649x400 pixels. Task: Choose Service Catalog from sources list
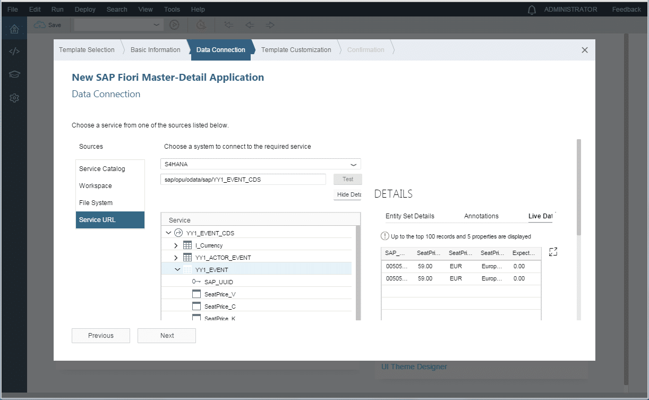coord(102,169)
